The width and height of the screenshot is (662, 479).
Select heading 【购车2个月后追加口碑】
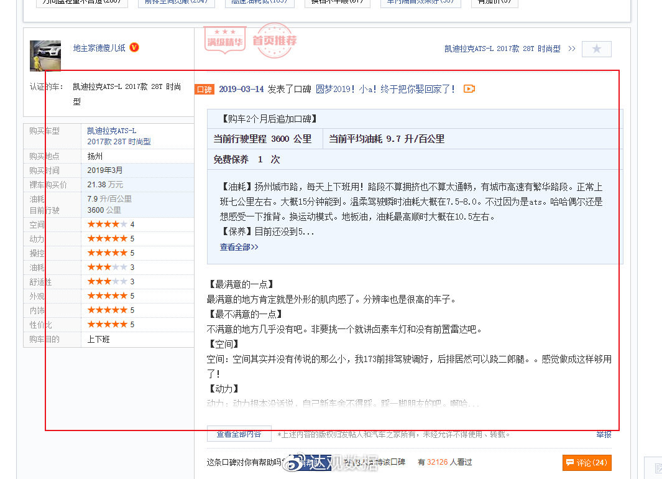pyautogui.click(x=269, y=119)
